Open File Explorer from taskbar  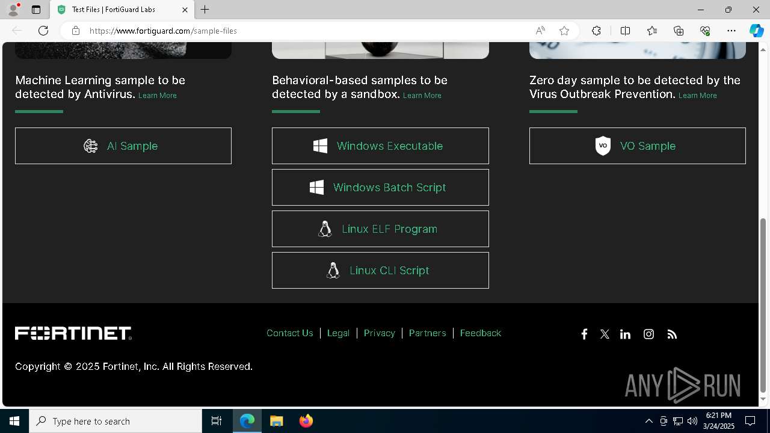(277, 421)
